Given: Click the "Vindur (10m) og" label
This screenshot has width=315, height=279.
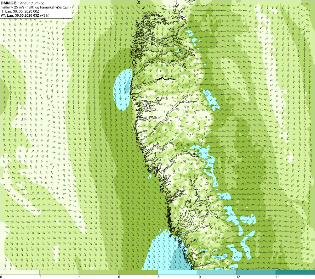Looking at the screenshot, I should click(32, 3).
